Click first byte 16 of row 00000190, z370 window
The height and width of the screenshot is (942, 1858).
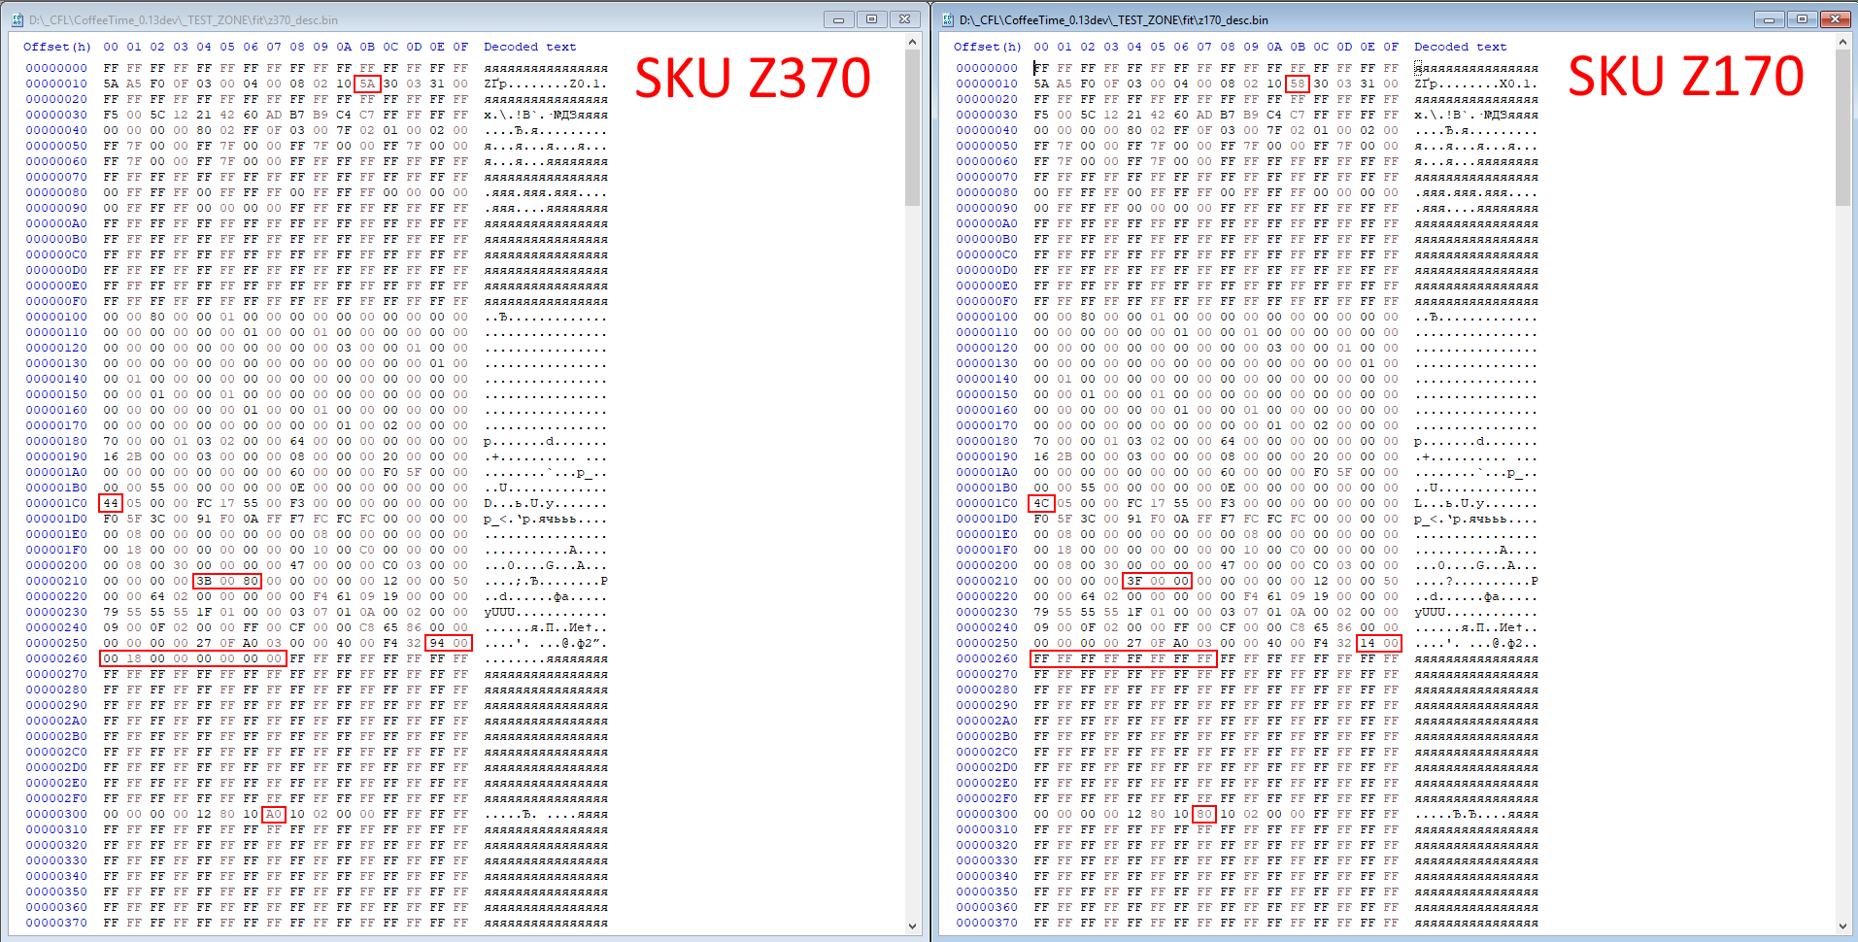pyautogui.click(x=111, y=456)
